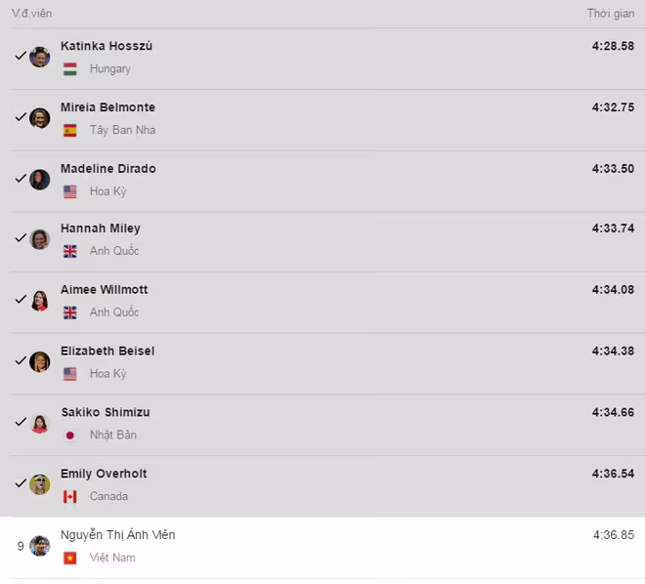Screen dimensions: 645x584
Task: Click the Canada flag under Emily Overholt
Action: pyautogui.click(x=70, y=496)
